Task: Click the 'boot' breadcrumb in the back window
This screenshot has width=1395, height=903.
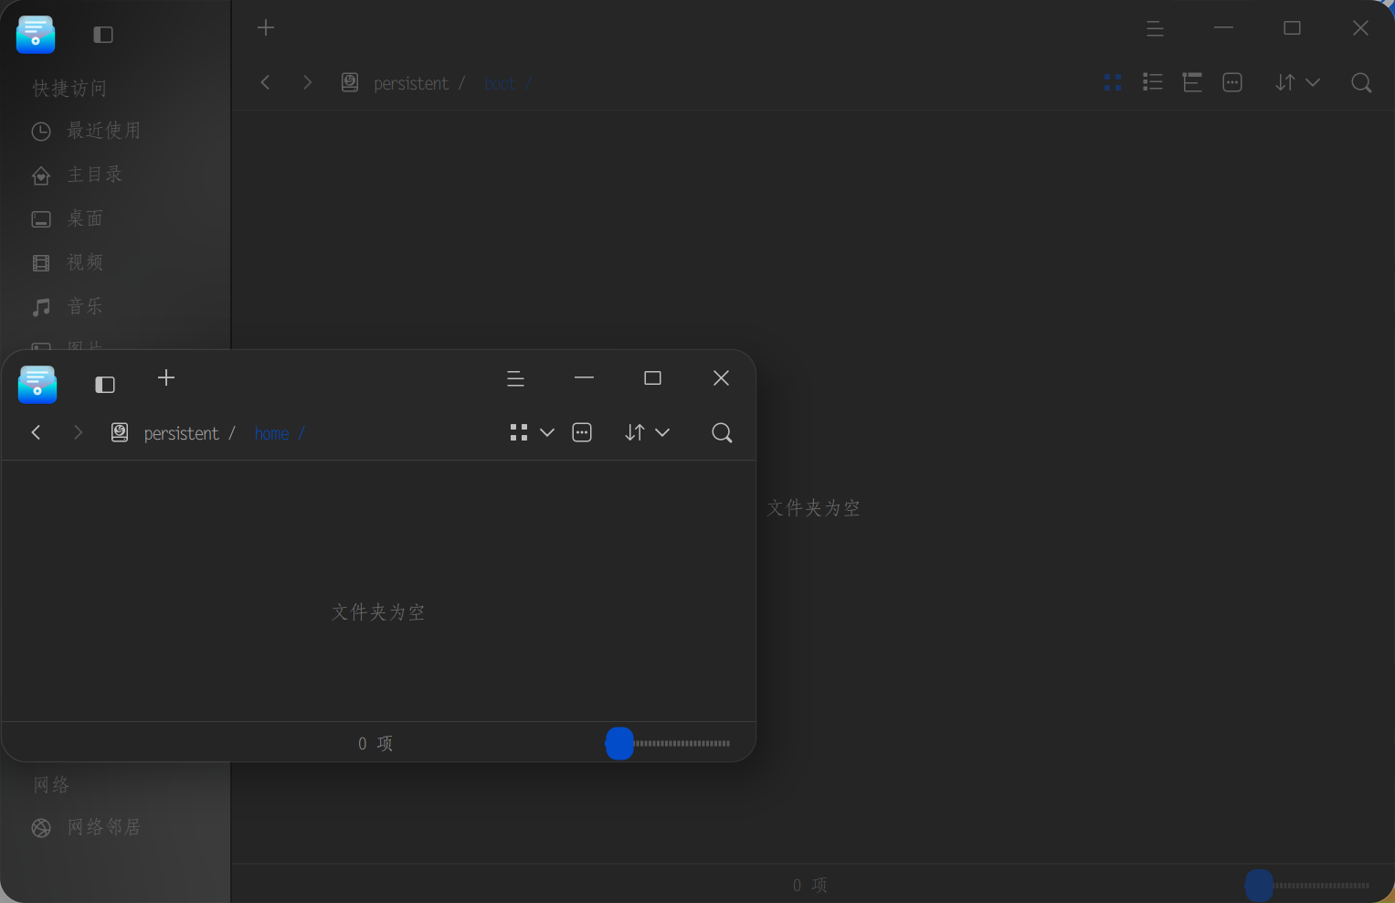Action: [x=500, y=84]
